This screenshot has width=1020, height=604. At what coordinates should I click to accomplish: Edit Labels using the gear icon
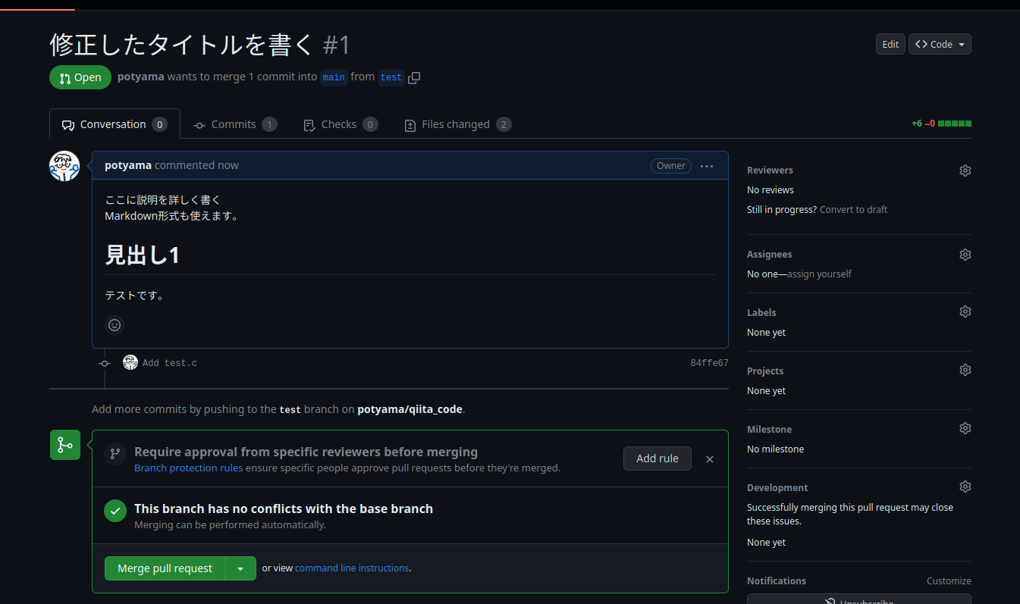965,311
